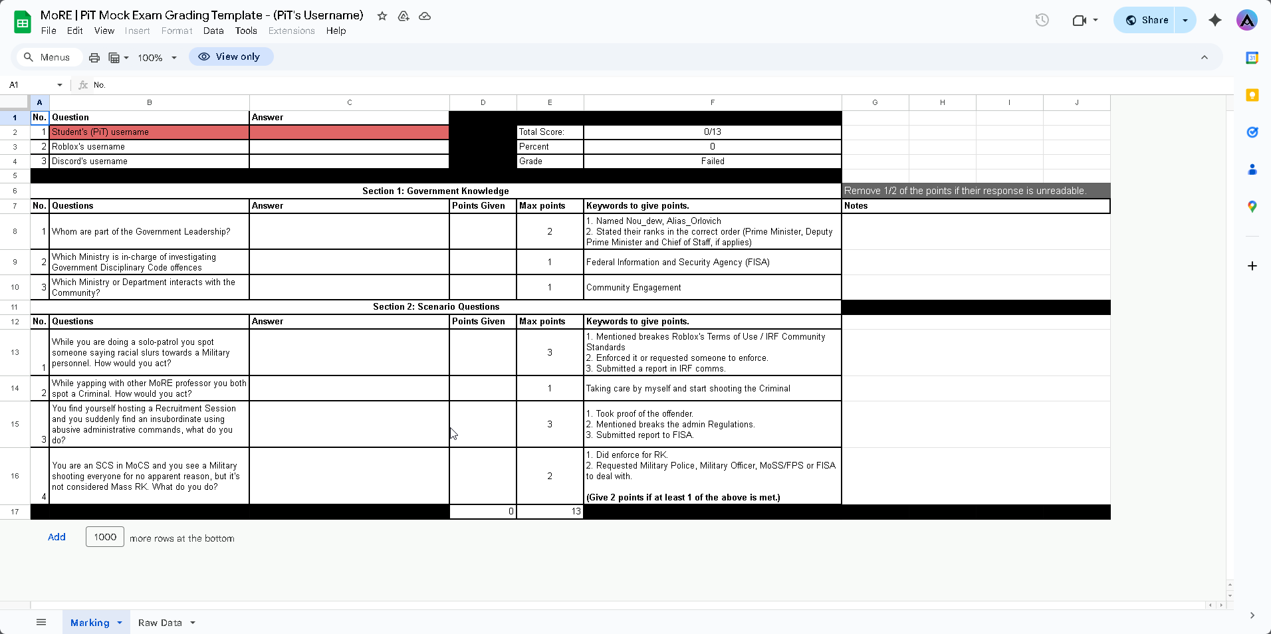The image size is (1271, 634).
Task: Open Google Maps in side panel
Action: (1252, 207)
